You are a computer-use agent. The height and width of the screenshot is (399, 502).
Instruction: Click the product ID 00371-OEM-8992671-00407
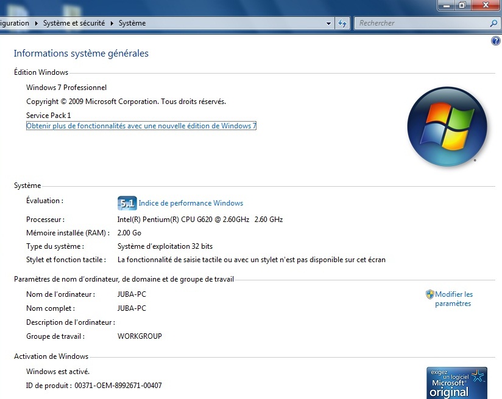pyautogui.click(x=118, y=386)
